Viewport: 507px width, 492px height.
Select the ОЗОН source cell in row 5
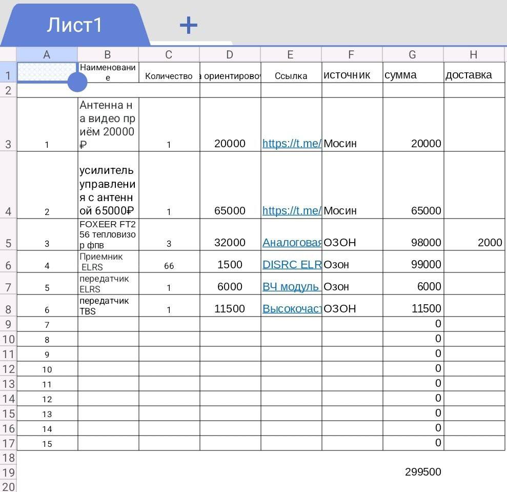[353, 234]
